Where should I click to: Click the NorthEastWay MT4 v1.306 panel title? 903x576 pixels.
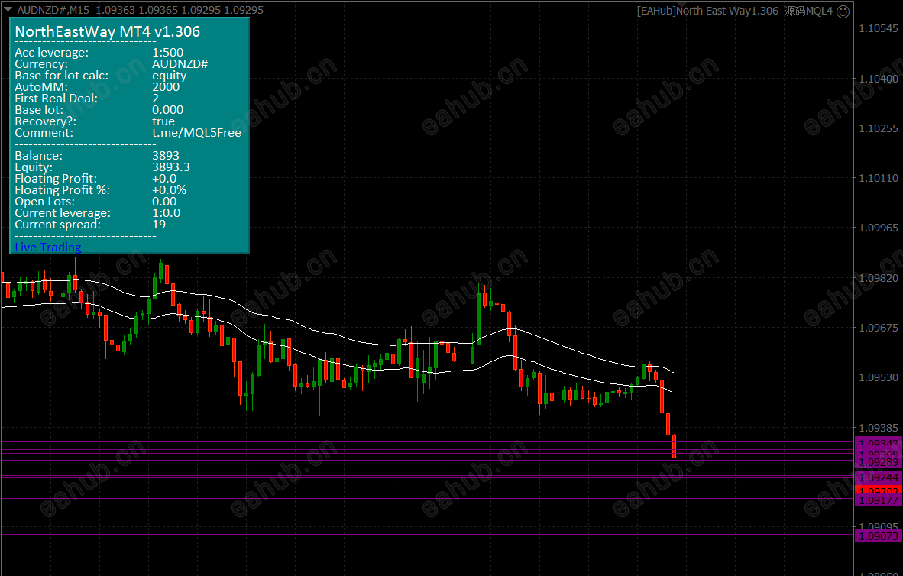click(x=108, y=31)
